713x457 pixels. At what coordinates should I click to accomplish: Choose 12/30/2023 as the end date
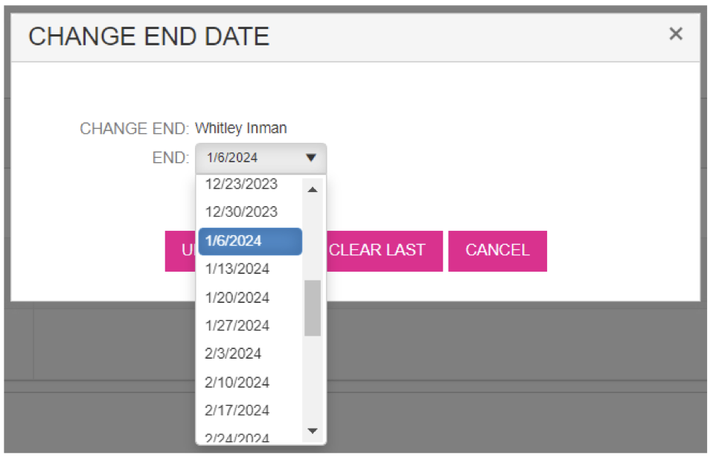241,211
